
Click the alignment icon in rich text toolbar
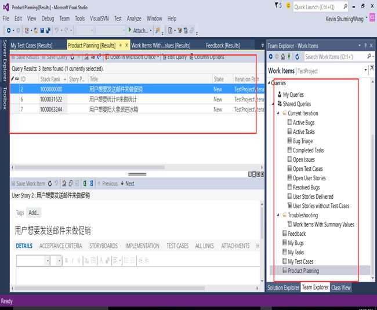(117, 261)
